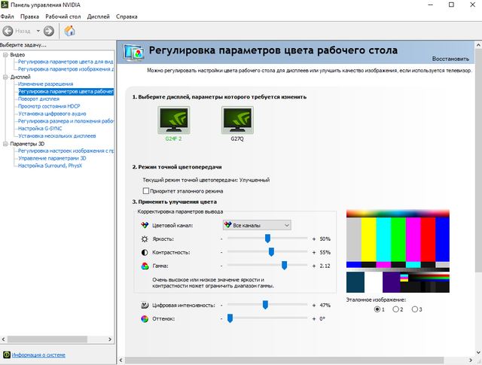Click the main panel vertical scrollbar thumb
Screen dimensions: 482x365
[x=479, y=160]
